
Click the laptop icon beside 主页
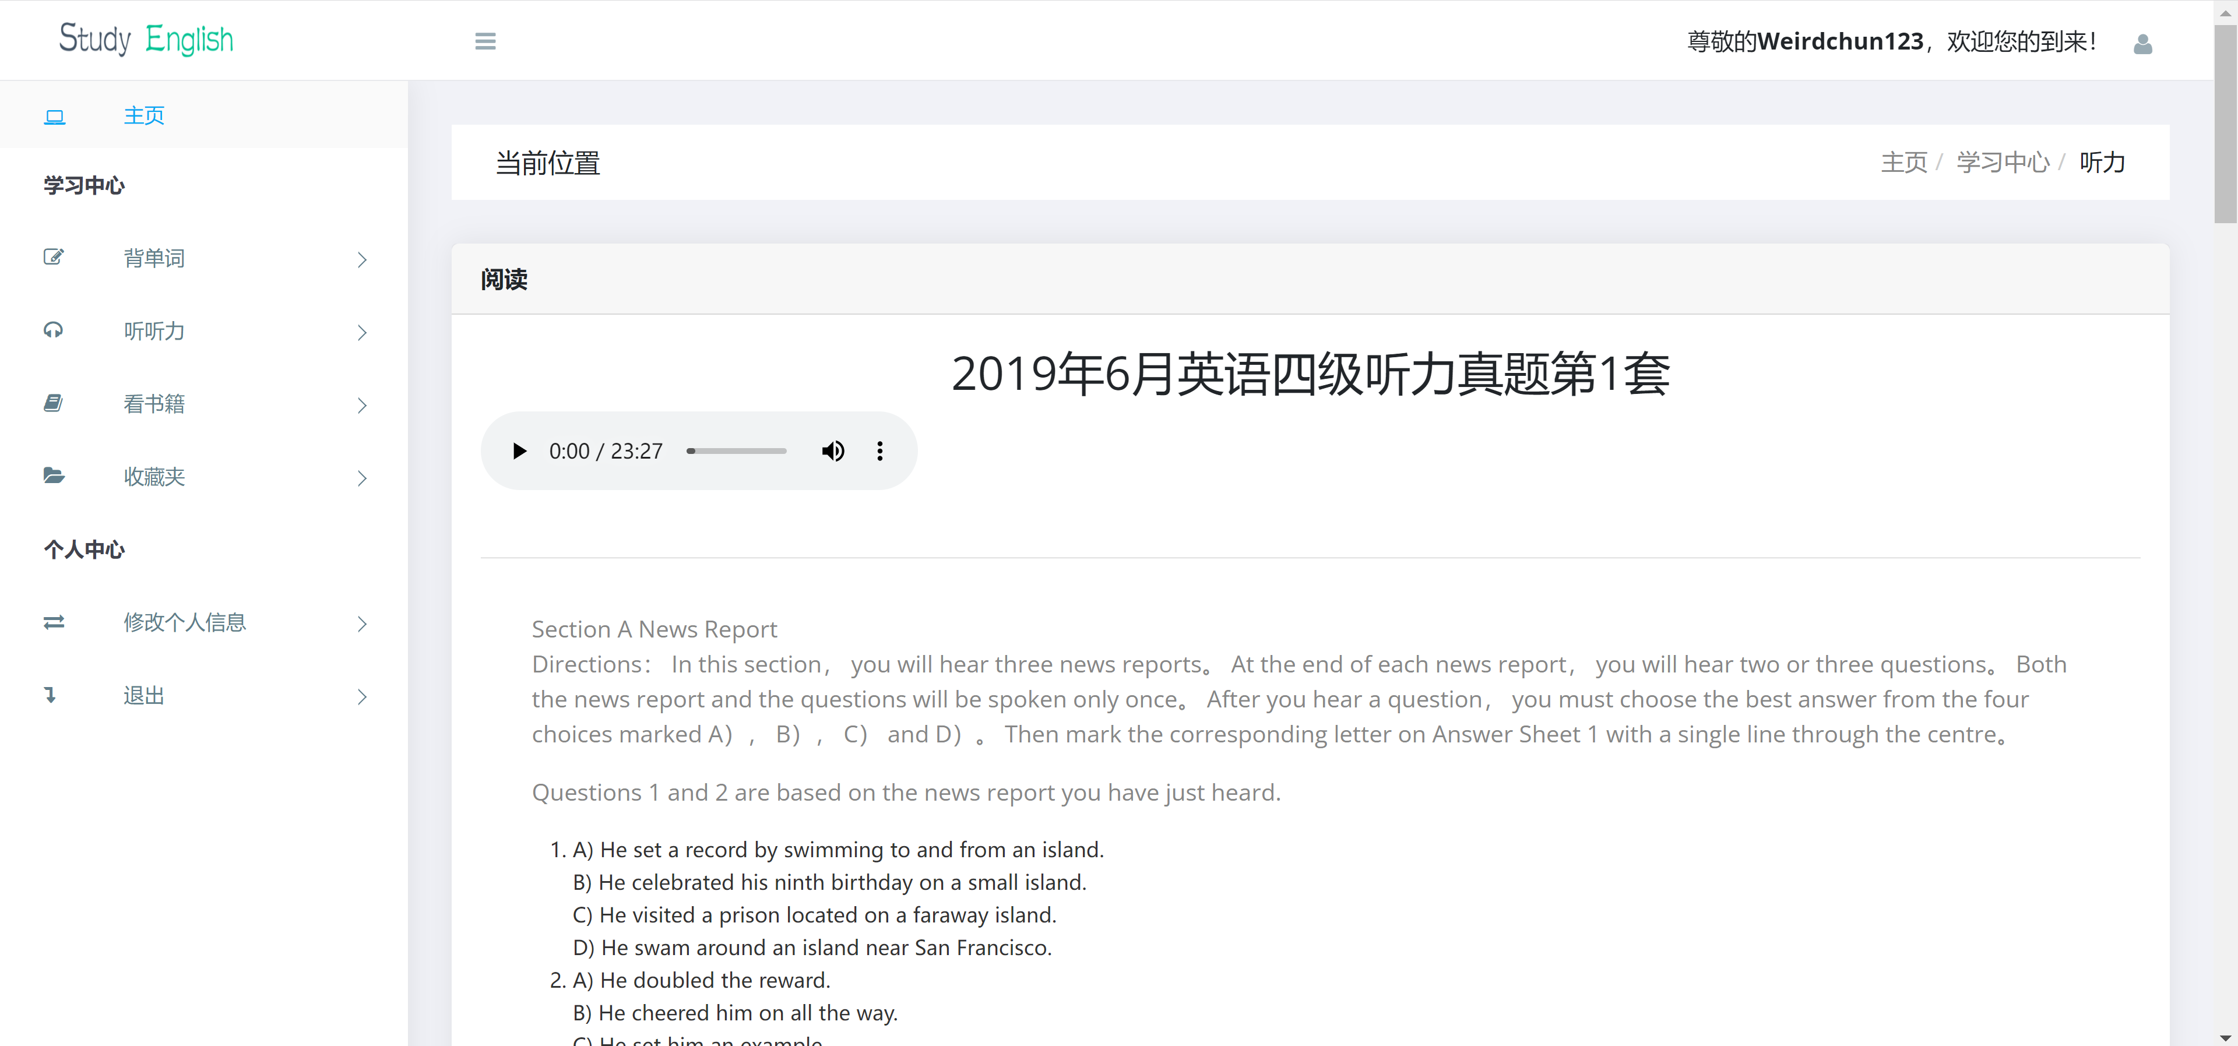pos(55,117)
